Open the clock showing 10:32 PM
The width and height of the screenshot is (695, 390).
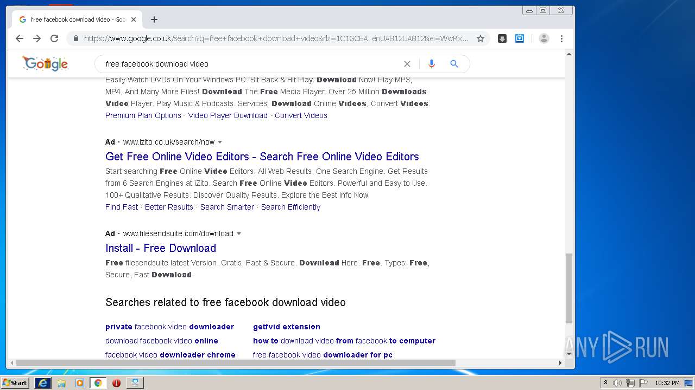click(667, 383)
